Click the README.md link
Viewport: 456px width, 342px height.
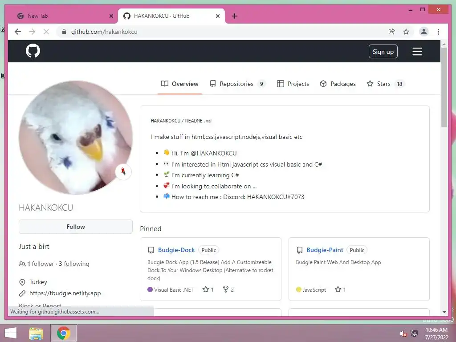coord(198,121)
